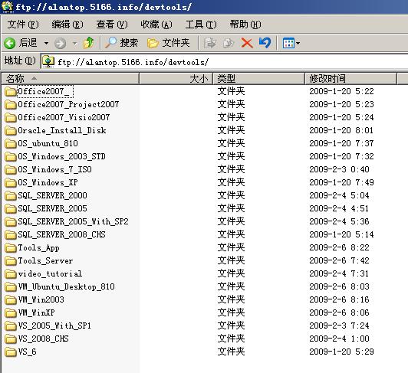This screenshot has width=408, height=373.
Task: Select the VM_Ubuntu_Desktop_810 folder
Action: click(60, 286)
